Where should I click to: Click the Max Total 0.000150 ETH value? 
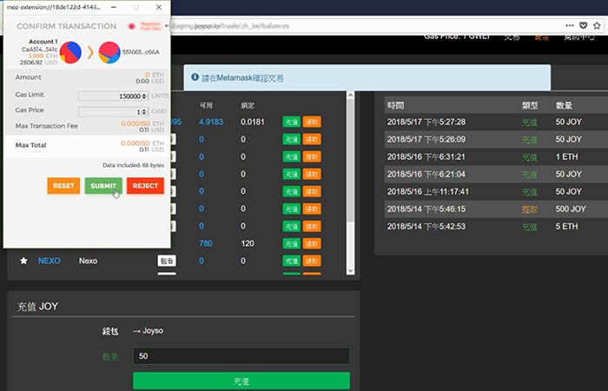point(142,143)
